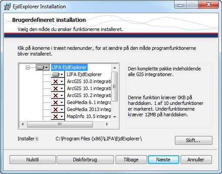Image resolution: width=222 pixels, height=174 pixels.
Task: Open feature dropdown for ArcGIS 10.2 integration
Action: point(58,95)
